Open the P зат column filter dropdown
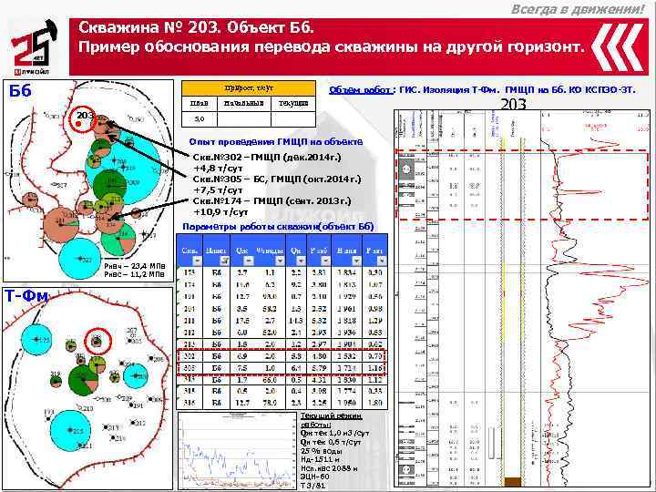 [x=381, y=261]
